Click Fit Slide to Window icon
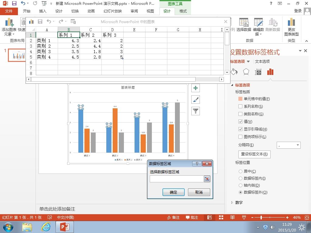This screenshot has height=233, width=311. coord(307,218)
